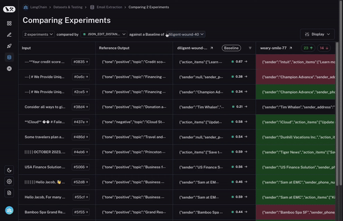Open the settings gear icon in sidebar
This screenshot has width=343, height=221.
pos(9,182)
